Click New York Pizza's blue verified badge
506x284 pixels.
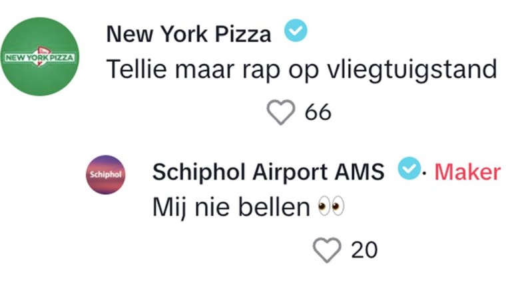[296, 32]
